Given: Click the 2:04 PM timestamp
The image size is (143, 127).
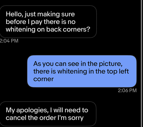Looking at the screenshot, I should click(x=9, y=41).
